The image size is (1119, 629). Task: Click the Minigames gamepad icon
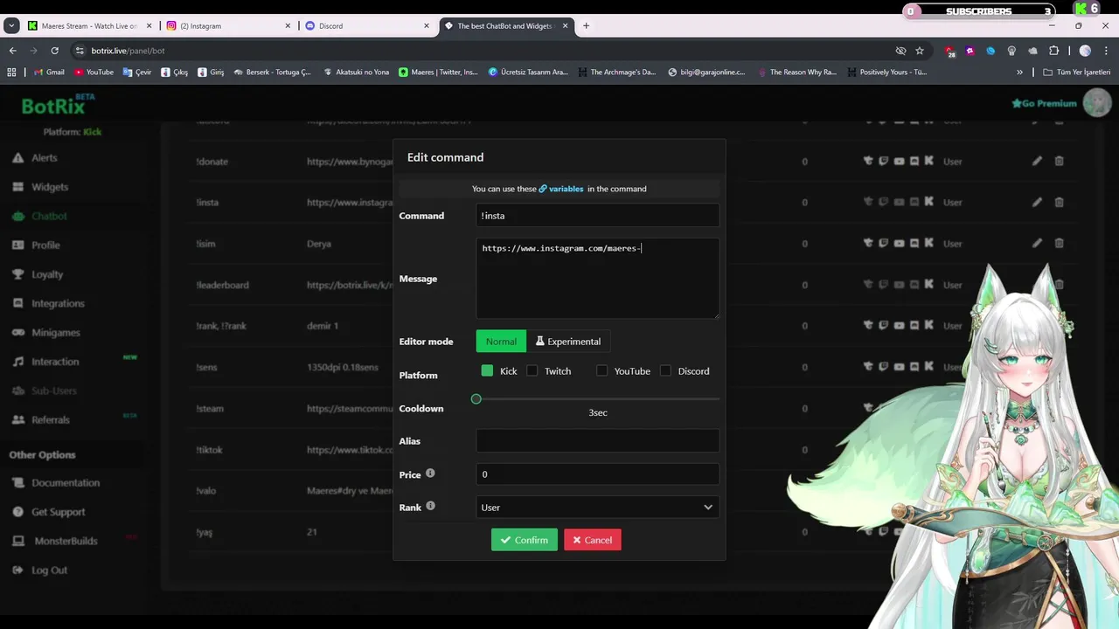point(17,333)
